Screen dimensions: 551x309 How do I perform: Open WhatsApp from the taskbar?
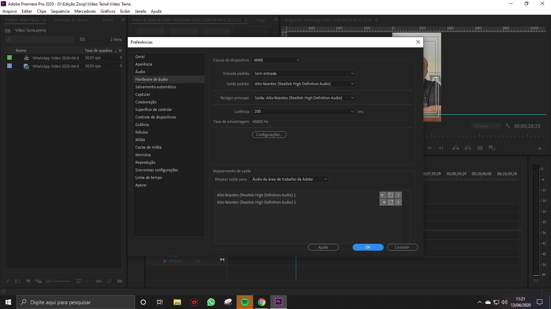(x=211, y=302)
